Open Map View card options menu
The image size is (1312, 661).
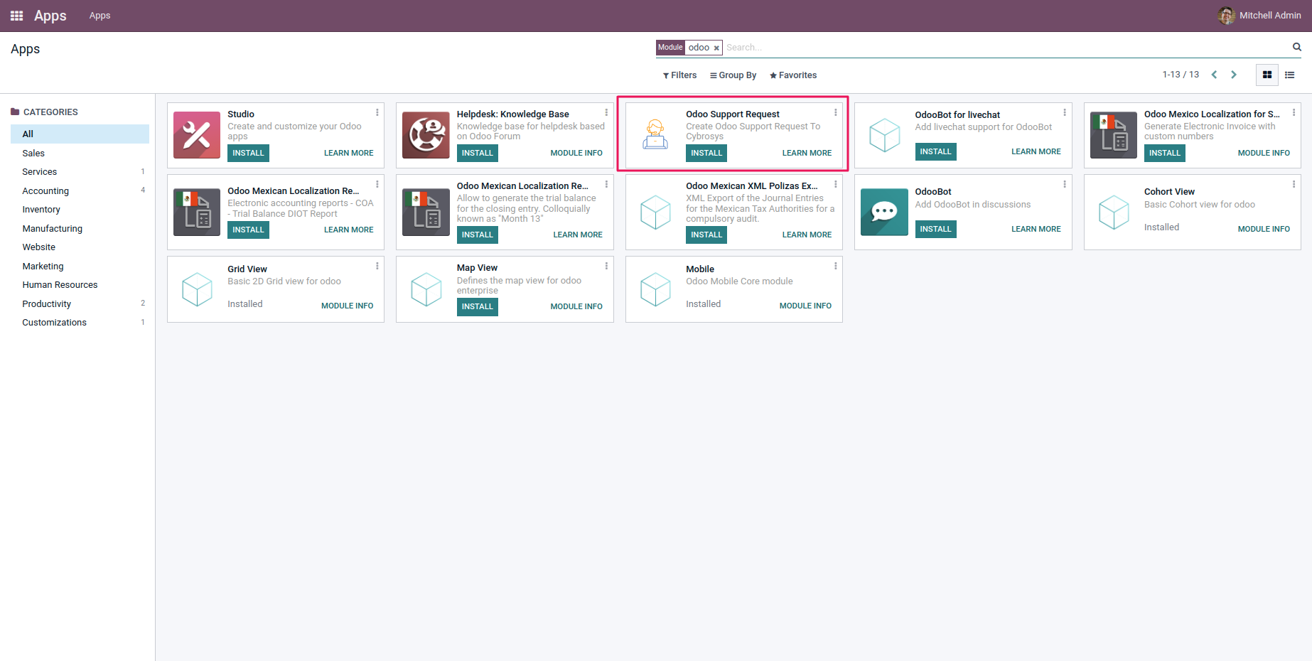(x=606, y=266)
